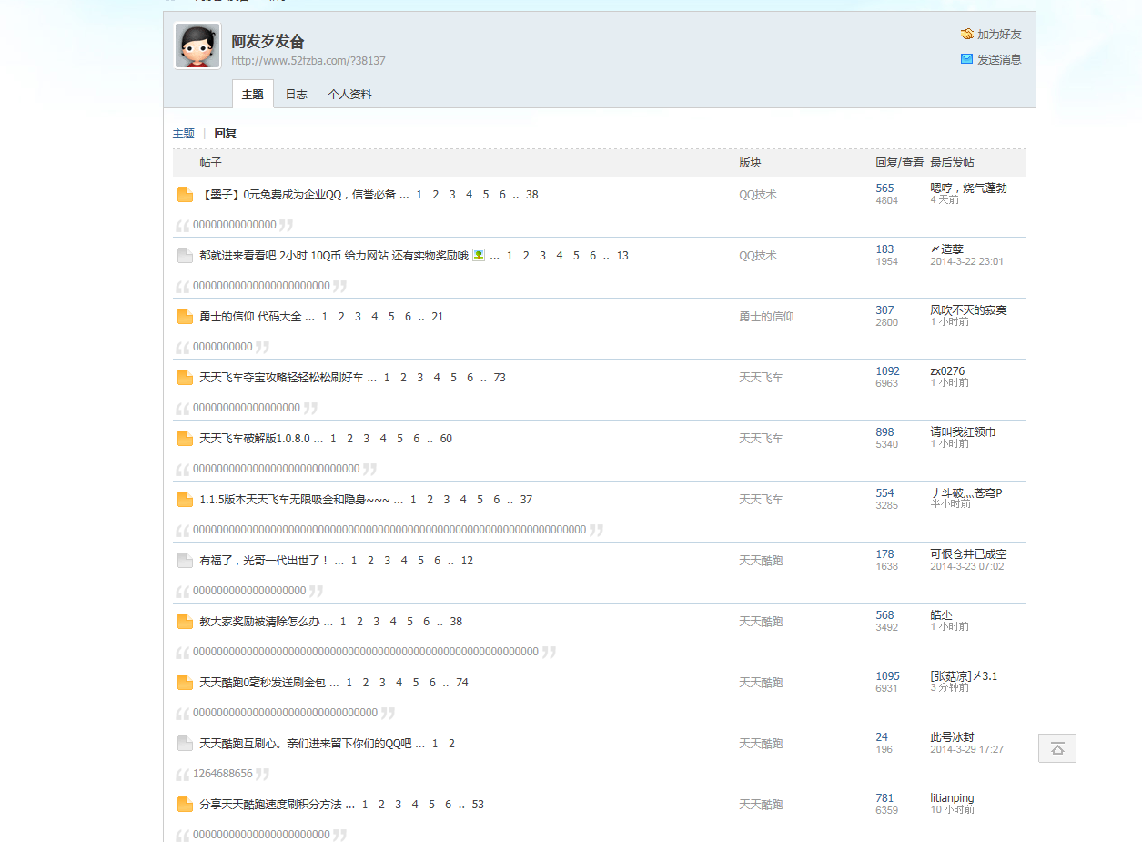Click gray folder icon of 10Q币 thread
1142x842 pixels.
click(185, 255)
